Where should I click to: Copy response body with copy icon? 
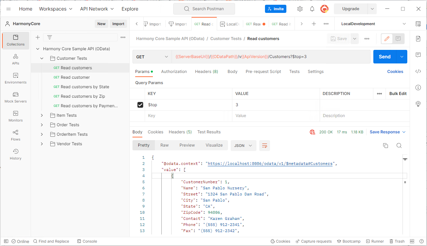coord(386,146)
